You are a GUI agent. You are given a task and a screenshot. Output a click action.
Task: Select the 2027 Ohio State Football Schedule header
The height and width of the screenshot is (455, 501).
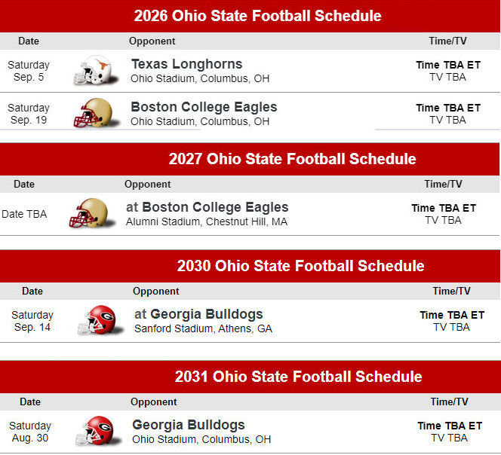point(292,159)
